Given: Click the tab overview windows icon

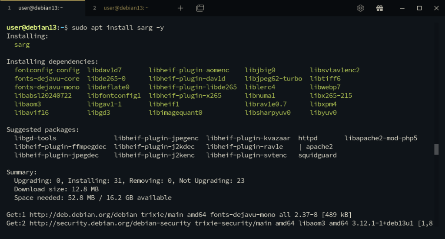Looking at the screenshot, I should click(x=200, y=8).
